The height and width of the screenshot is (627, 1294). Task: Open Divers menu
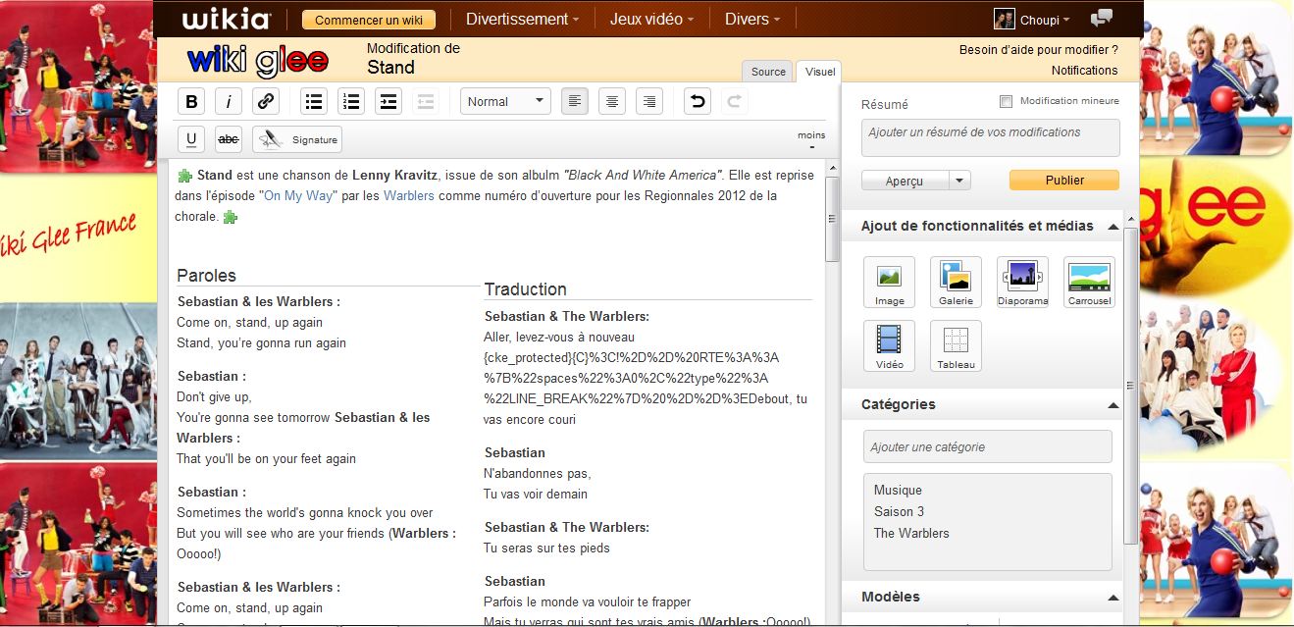752,19
